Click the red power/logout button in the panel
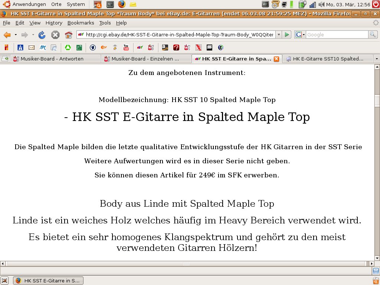Viewport: 380px width, 285px height. 376,4
